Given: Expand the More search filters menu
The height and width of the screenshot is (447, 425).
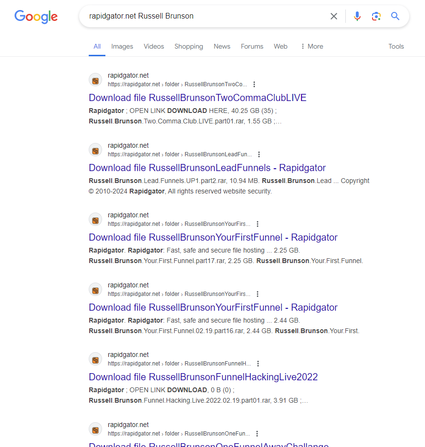Looking at the screenshot, I should click(312, 47).
